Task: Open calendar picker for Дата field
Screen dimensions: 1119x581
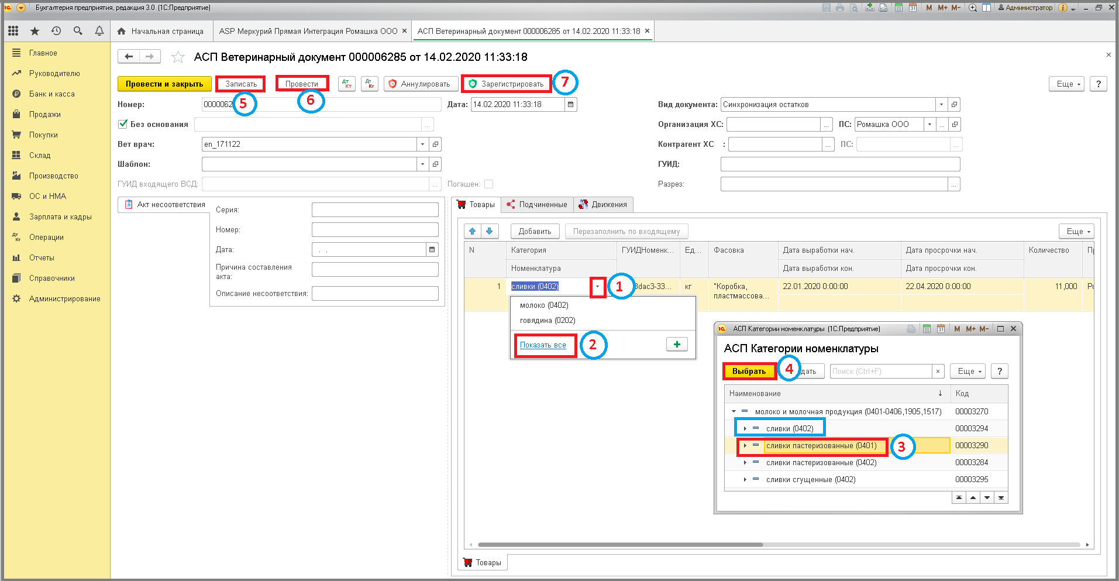Action: click(x=571, y=104)
